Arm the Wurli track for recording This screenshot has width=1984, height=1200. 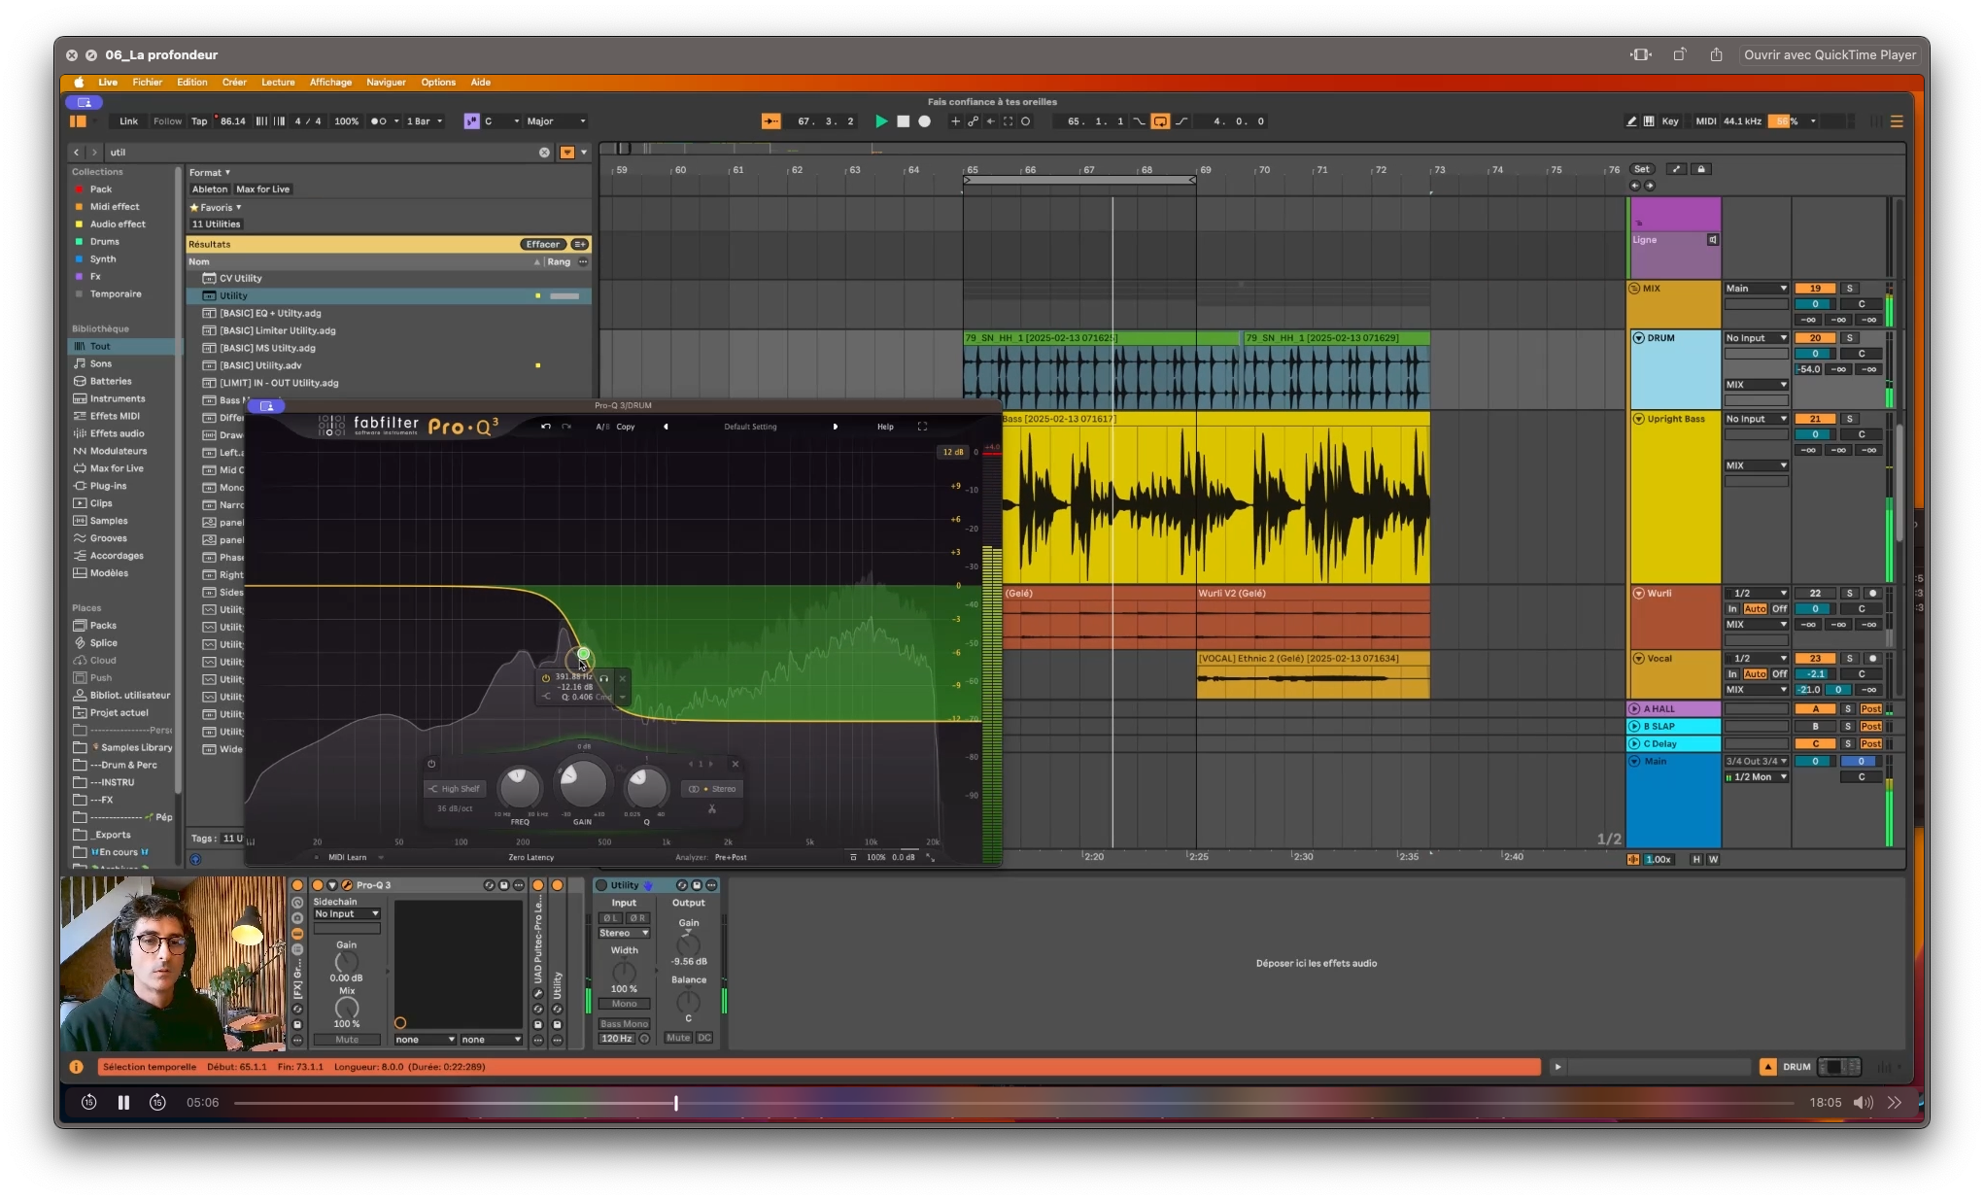pyautogui.click(x=1872, y=593)
